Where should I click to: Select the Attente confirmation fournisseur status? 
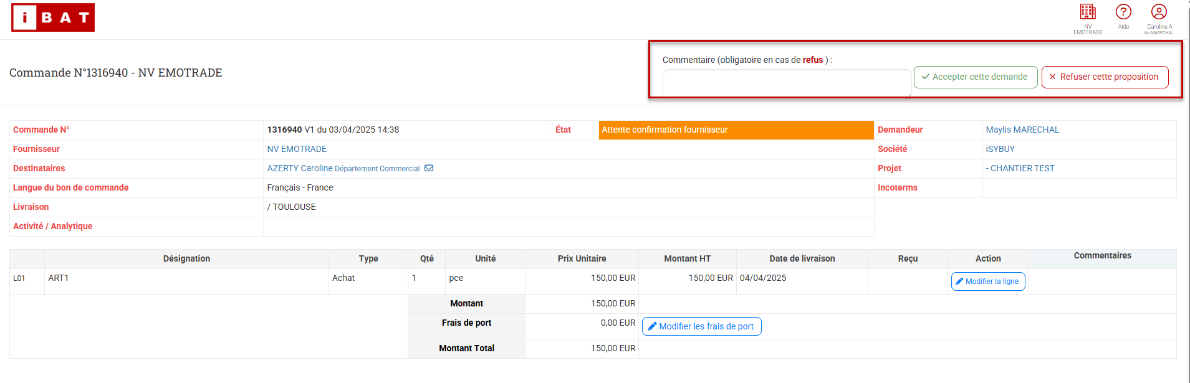[x=736, y=130]
